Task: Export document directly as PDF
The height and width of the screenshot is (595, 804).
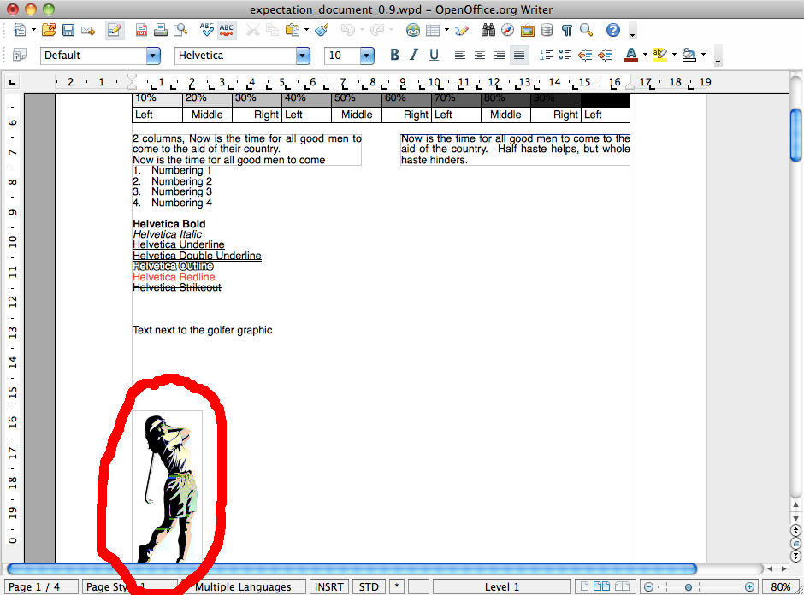Action: [141, 31]
